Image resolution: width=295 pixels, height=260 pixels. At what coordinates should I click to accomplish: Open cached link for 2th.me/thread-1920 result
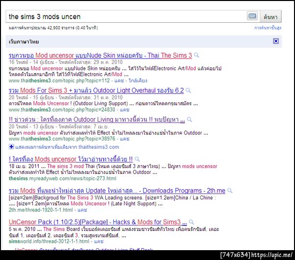pyautogui.click(x=82, y=210)
